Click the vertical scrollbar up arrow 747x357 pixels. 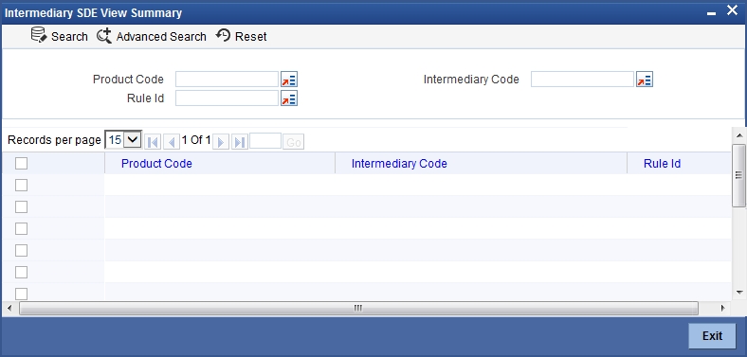click(x=738, y=135)
